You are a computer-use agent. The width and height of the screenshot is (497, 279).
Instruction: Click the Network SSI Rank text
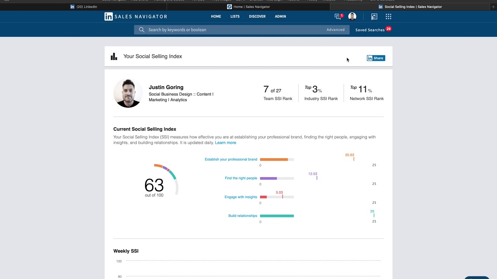[x=367, y=99]
